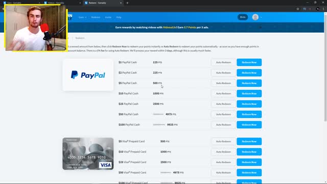Viewport: 327px width, 184px height.
Task: Click the "$25 Visa Prepaid Card" label
Action: pyautogui.click(x=132, y=162)
